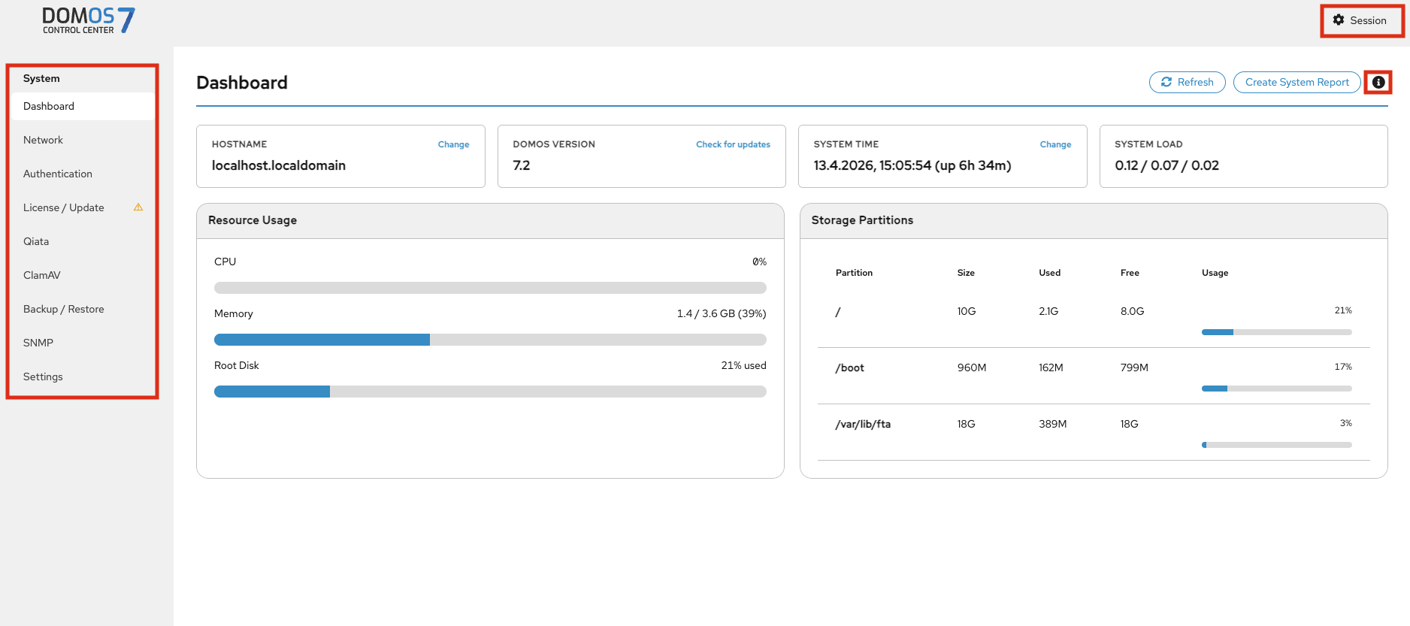Refresh the dashboard

click(1188, 82)
